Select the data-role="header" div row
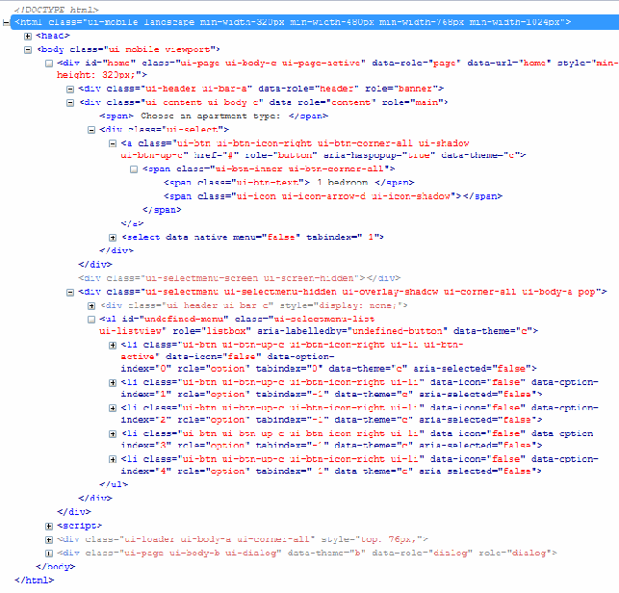619x593 pixels. 261,89
